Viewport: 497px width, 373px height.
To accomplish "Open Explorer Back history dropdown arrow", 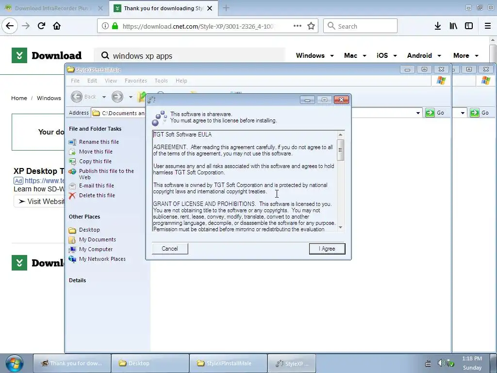I will pyautogui.click(x=104, y=97).
